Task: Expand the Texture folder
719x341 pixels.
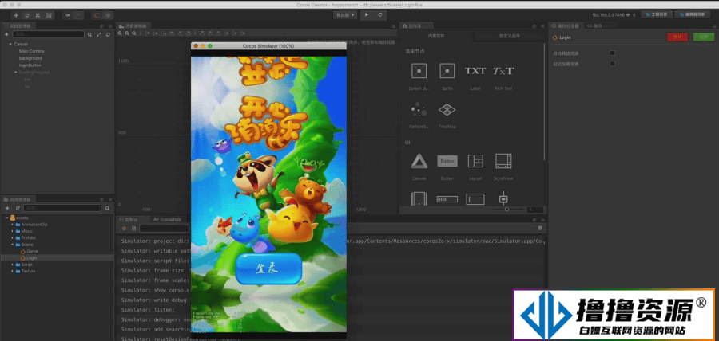Action: tap(12, 271)
